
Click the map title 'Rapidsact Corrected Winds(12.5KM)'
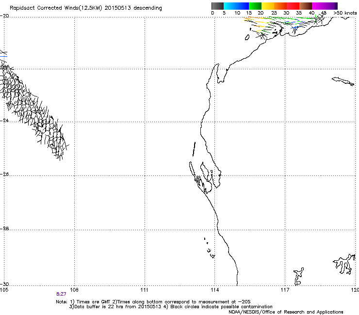(56, 8)
